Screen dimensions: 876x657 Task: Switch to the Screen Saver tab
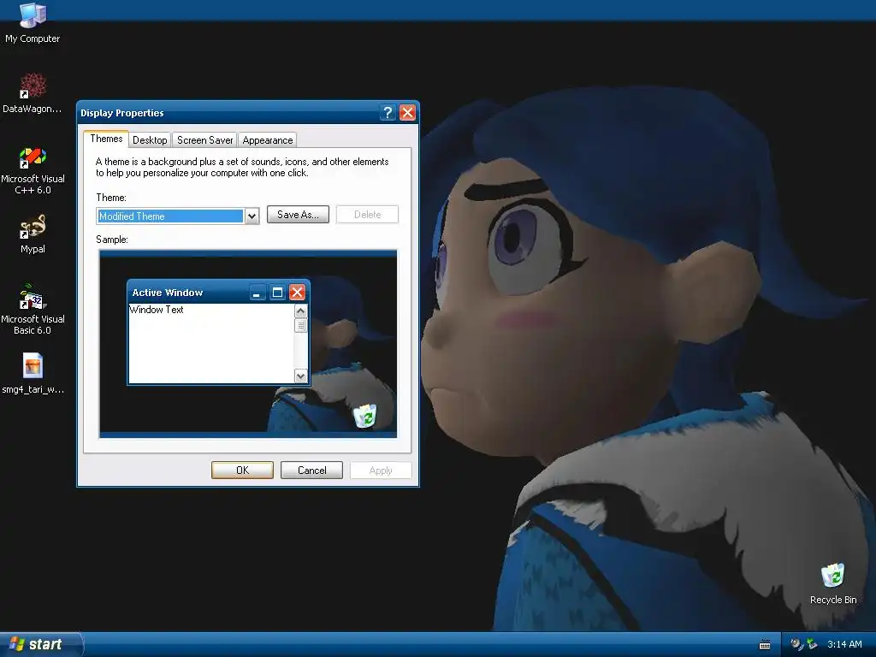[205, 140]
